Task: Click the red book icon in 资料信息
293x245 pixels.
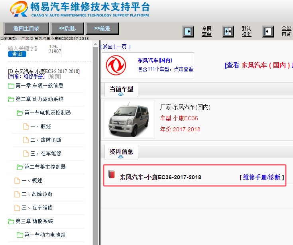Action: 112,174
